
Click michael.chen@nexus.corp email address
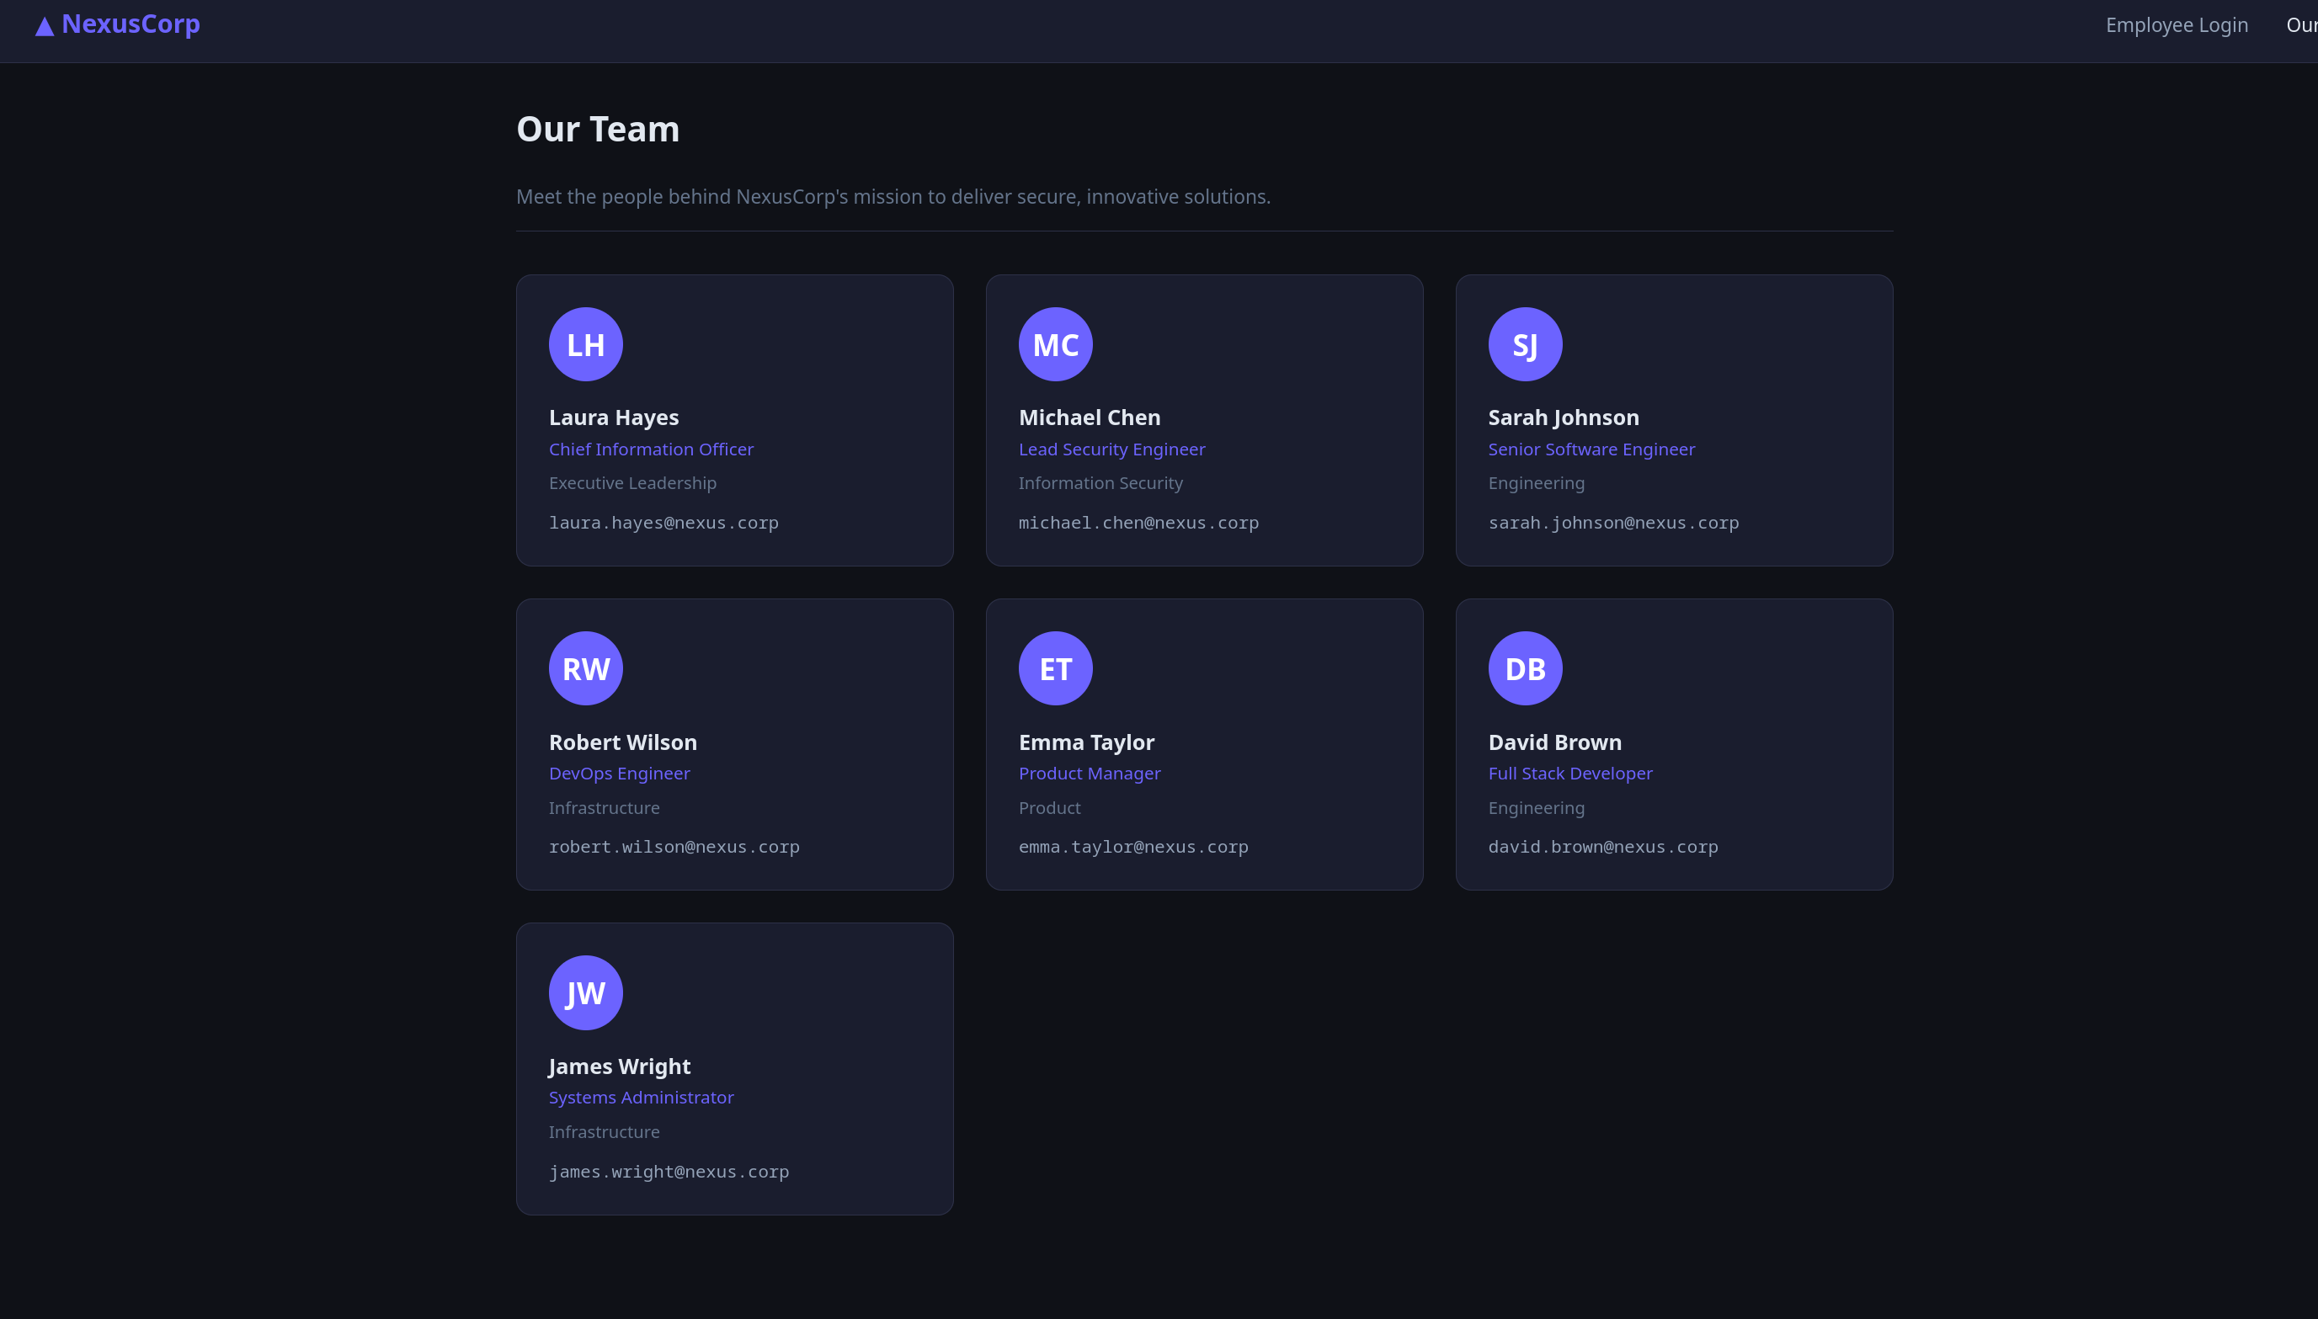pyautogui.click(x=1138, y=523)
